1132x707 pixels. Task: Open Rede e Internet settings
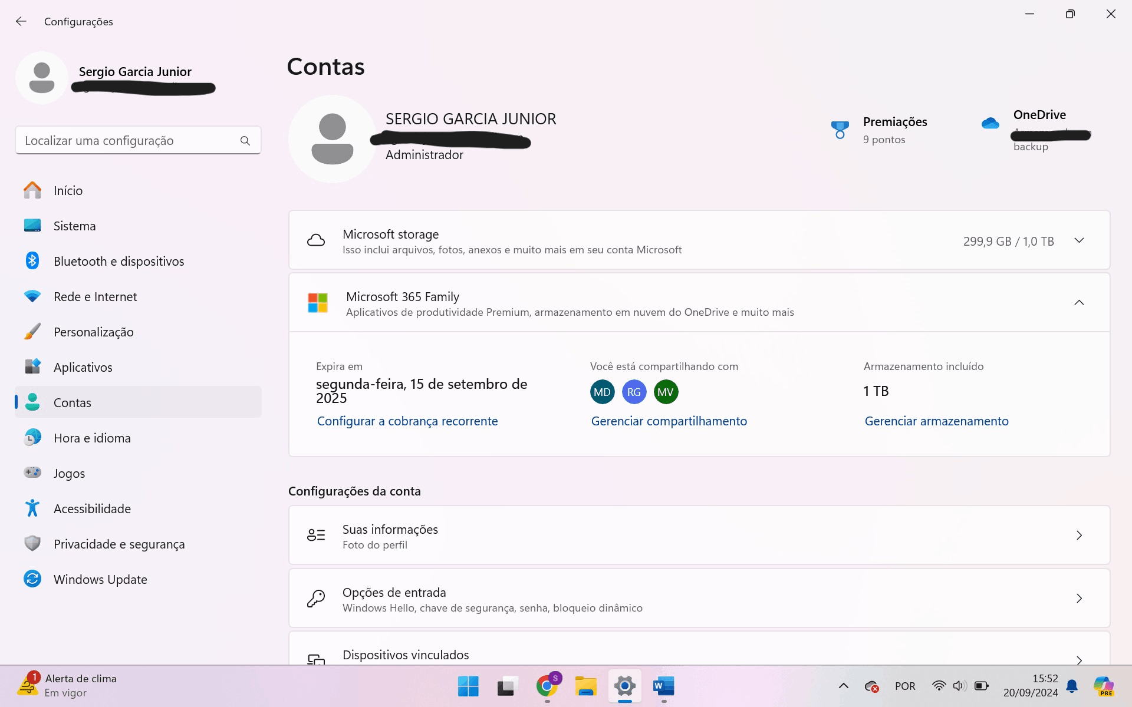138,296
